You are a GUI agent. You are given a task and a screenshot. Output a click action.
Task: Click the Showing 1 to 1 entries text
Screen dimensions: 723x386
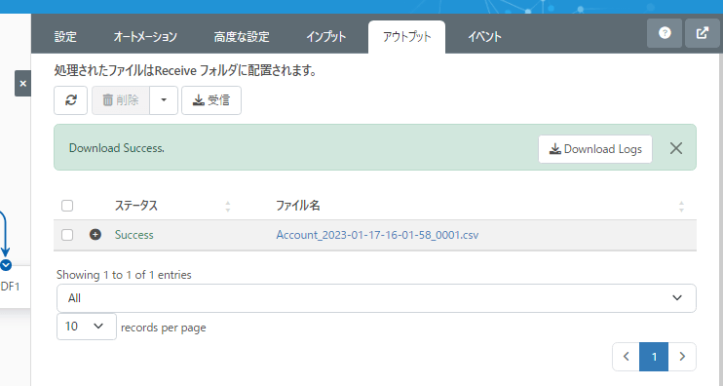[x=124, y=275]
